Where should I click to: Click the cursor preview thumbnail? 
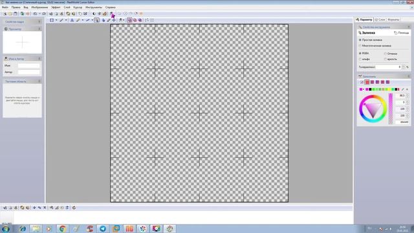point(22,42)
